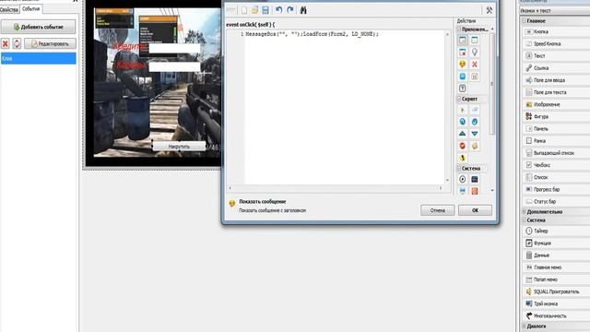Pick the Speed Кнопка component
This screenshot has width=590, height=332.
(x=555, y=43)
